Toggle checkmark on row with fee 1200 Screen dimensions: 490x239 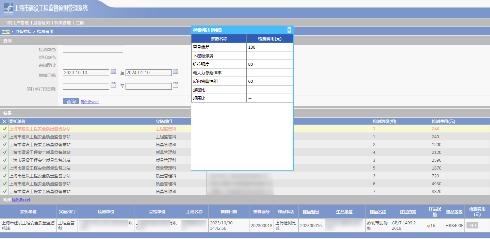pyautogui.click(x=4, y=144)
